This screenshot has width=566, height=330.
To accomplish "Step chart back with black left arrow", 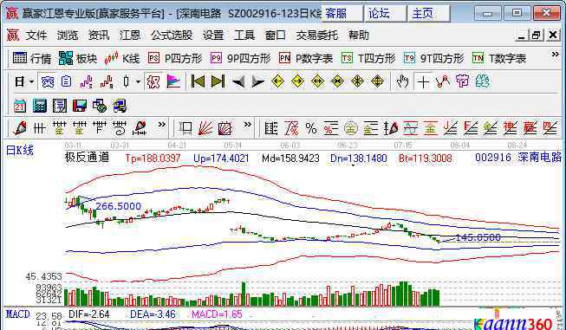I will [237, 82].
